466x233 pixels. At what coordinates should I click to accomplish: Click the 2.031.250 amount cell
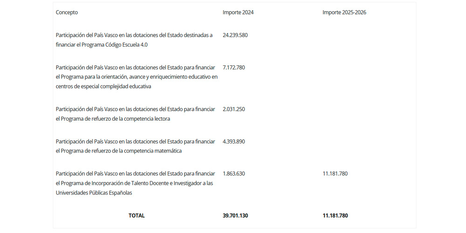(x=233, y=110)
